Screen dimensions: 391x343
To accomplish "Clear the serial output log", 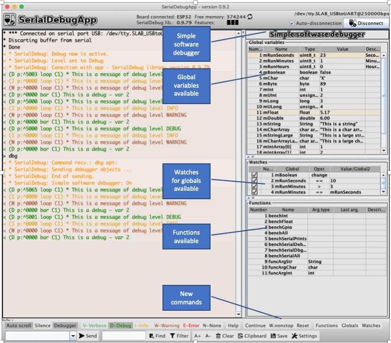I will point(224,336).
